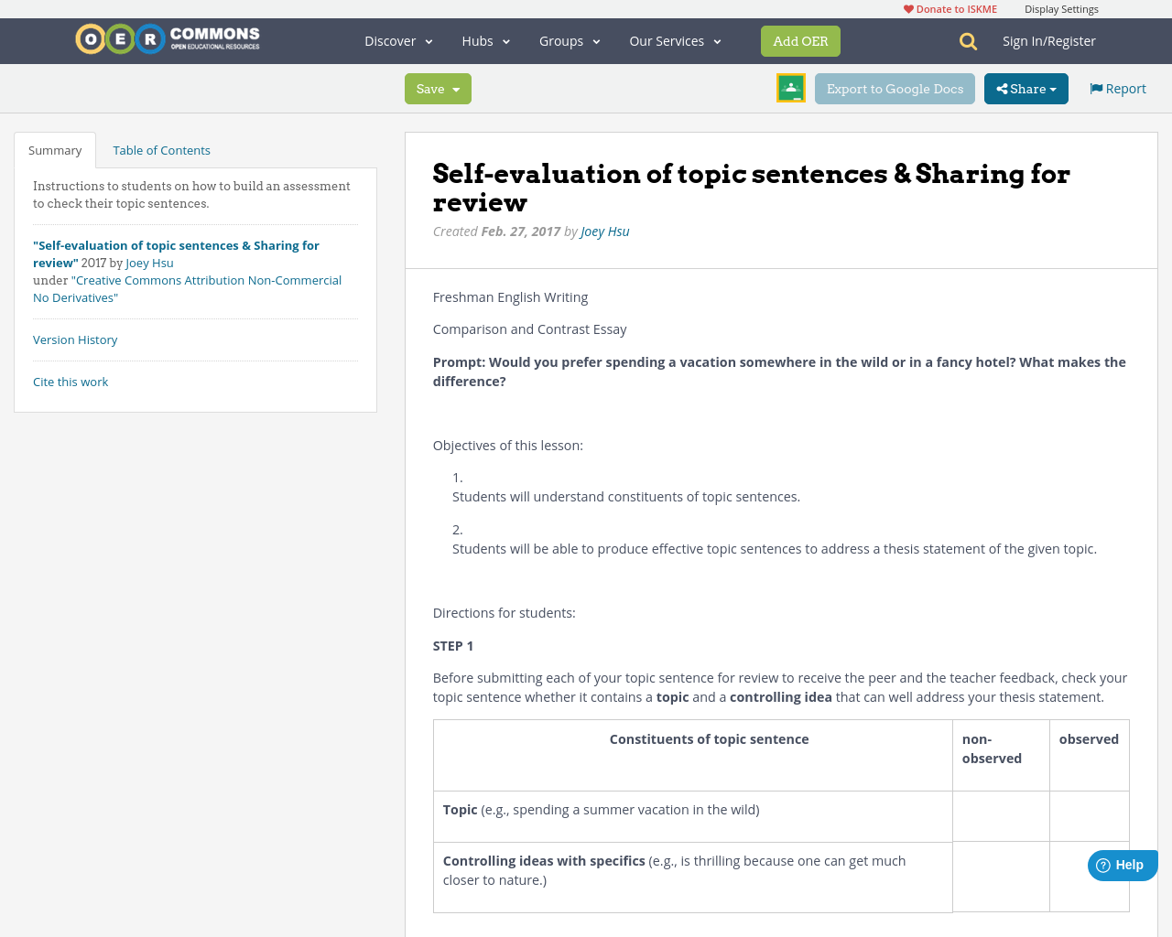The width and height of the screenshot is (1172, 937).
Task: Click Export to Google Docs
Action: [895, 89]
